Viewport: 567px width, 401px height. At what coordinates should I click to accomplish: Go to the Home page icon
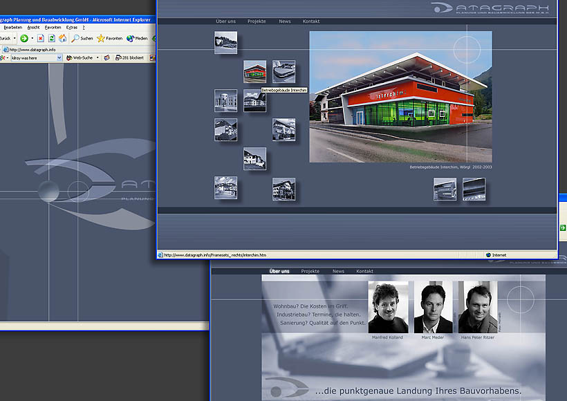click(62, 38)
